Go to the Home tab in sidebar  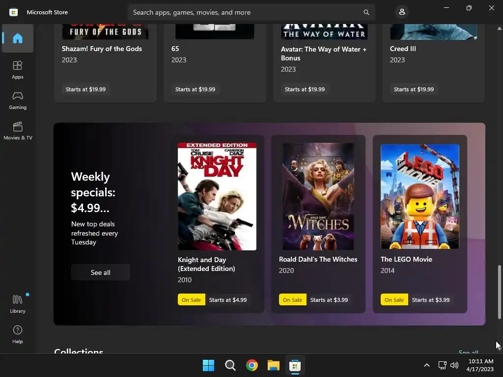point(18,38)
